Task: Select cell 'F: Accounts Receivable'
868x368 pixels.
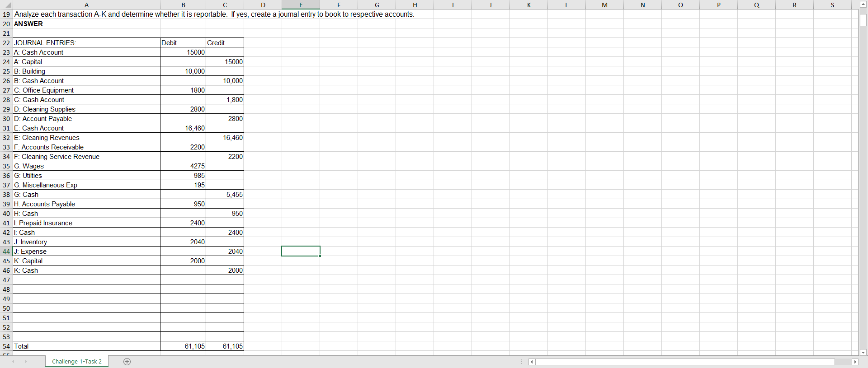Action: (x=86, y=147)
